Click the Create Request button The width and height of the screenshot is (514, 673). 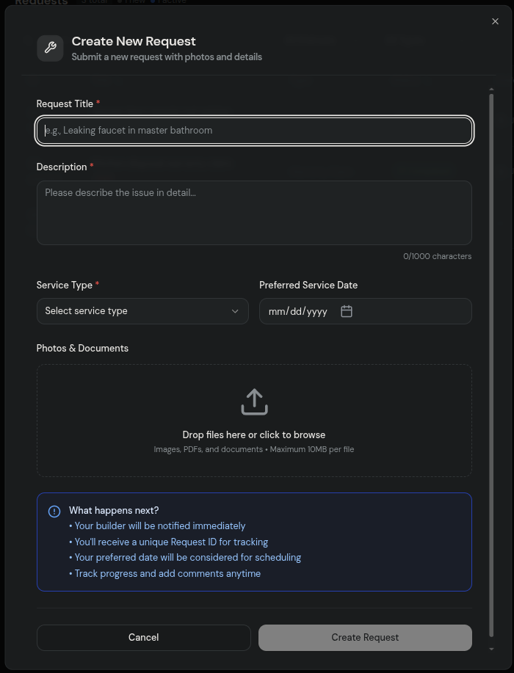[365, 637]
